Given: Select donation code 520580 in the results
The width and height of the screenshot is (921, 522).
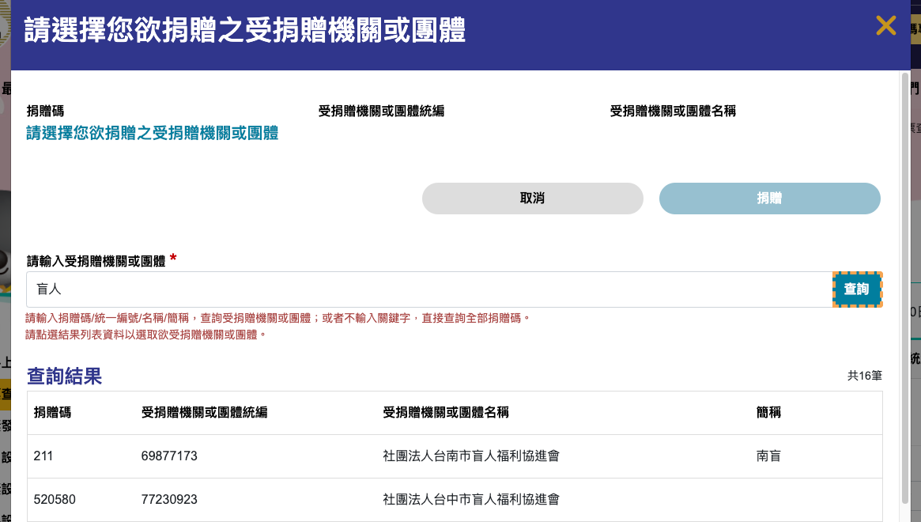Looking at the screenshot, I should pyautogui.click(x=55, y=500).
